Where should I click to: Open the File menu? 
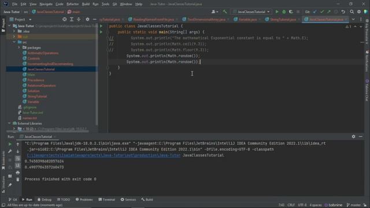pyautogui.click(x=14, y=4)
